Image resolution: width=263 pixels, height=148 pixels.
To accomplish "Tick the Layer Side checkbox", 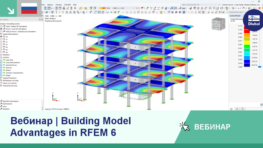I will (x=1, y=60).
